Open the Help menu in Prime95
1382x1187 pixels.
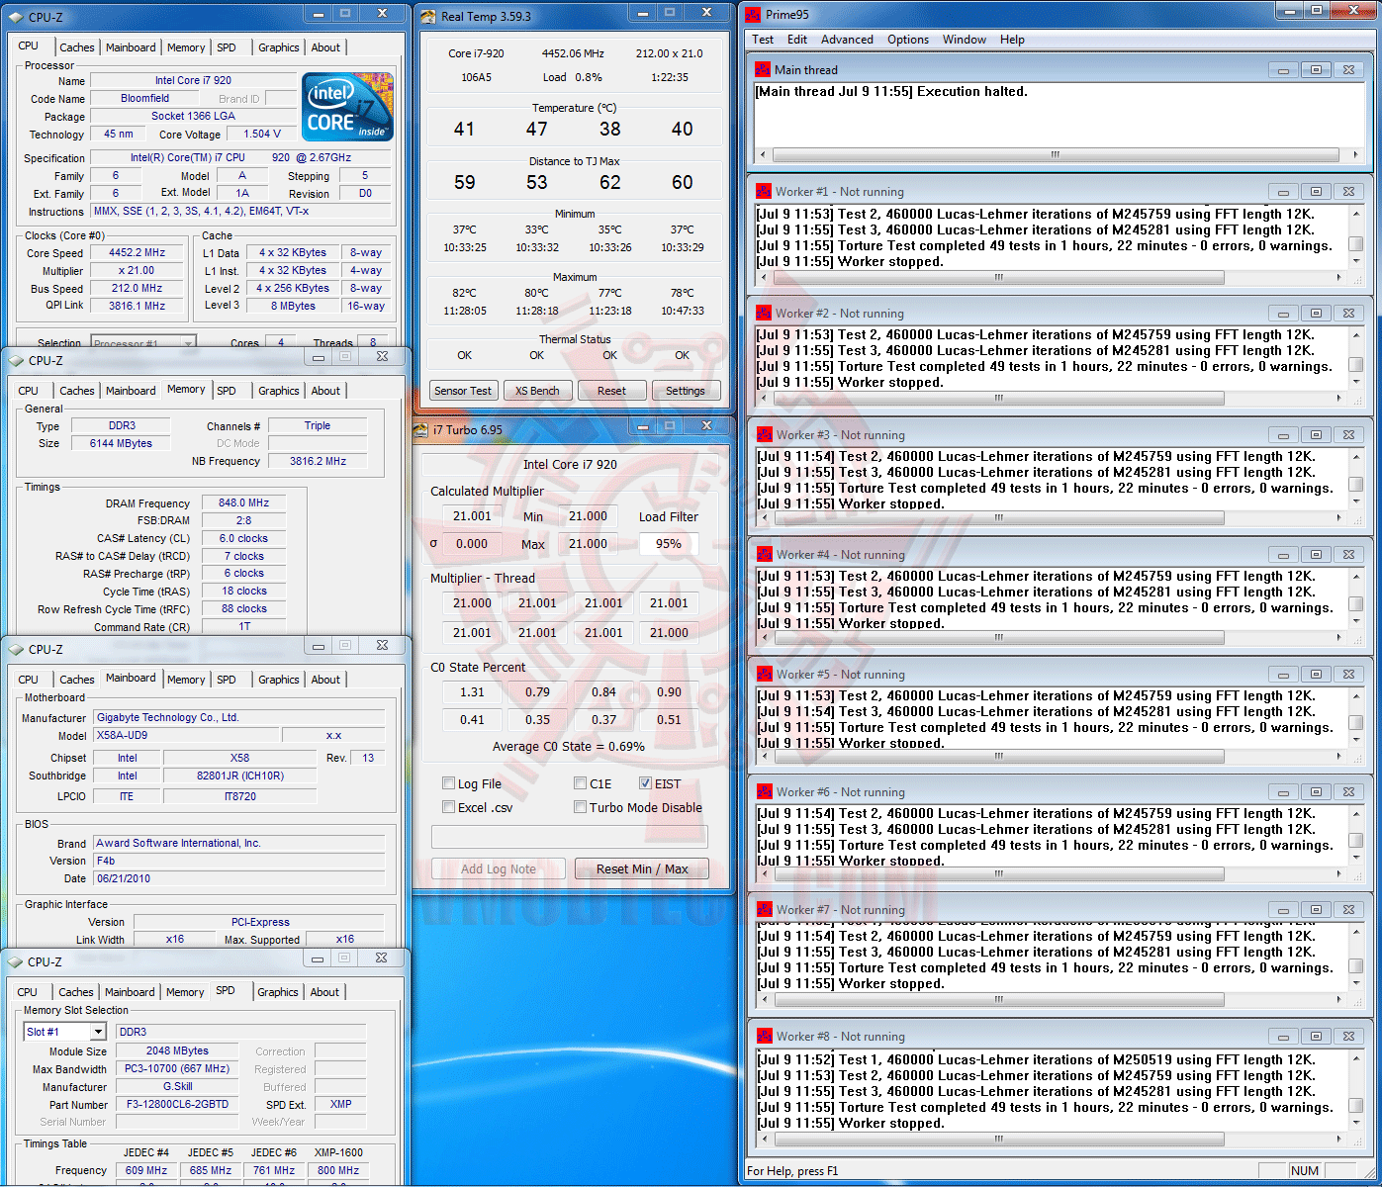point(1012,40)
